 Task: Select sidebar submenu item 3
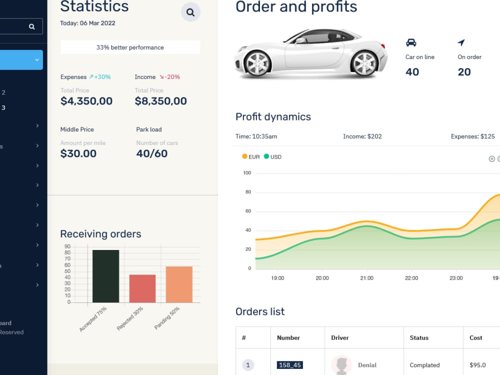click(3, 108)
